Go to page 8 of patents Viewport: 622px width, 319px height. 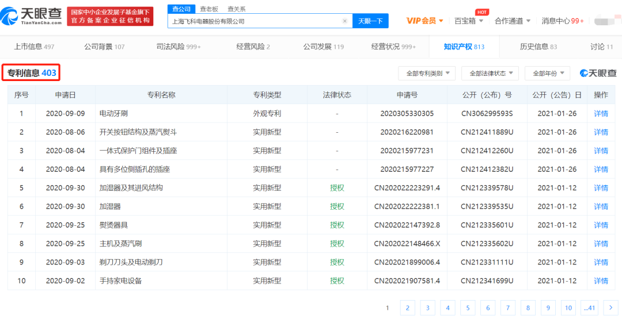point(528,308)
